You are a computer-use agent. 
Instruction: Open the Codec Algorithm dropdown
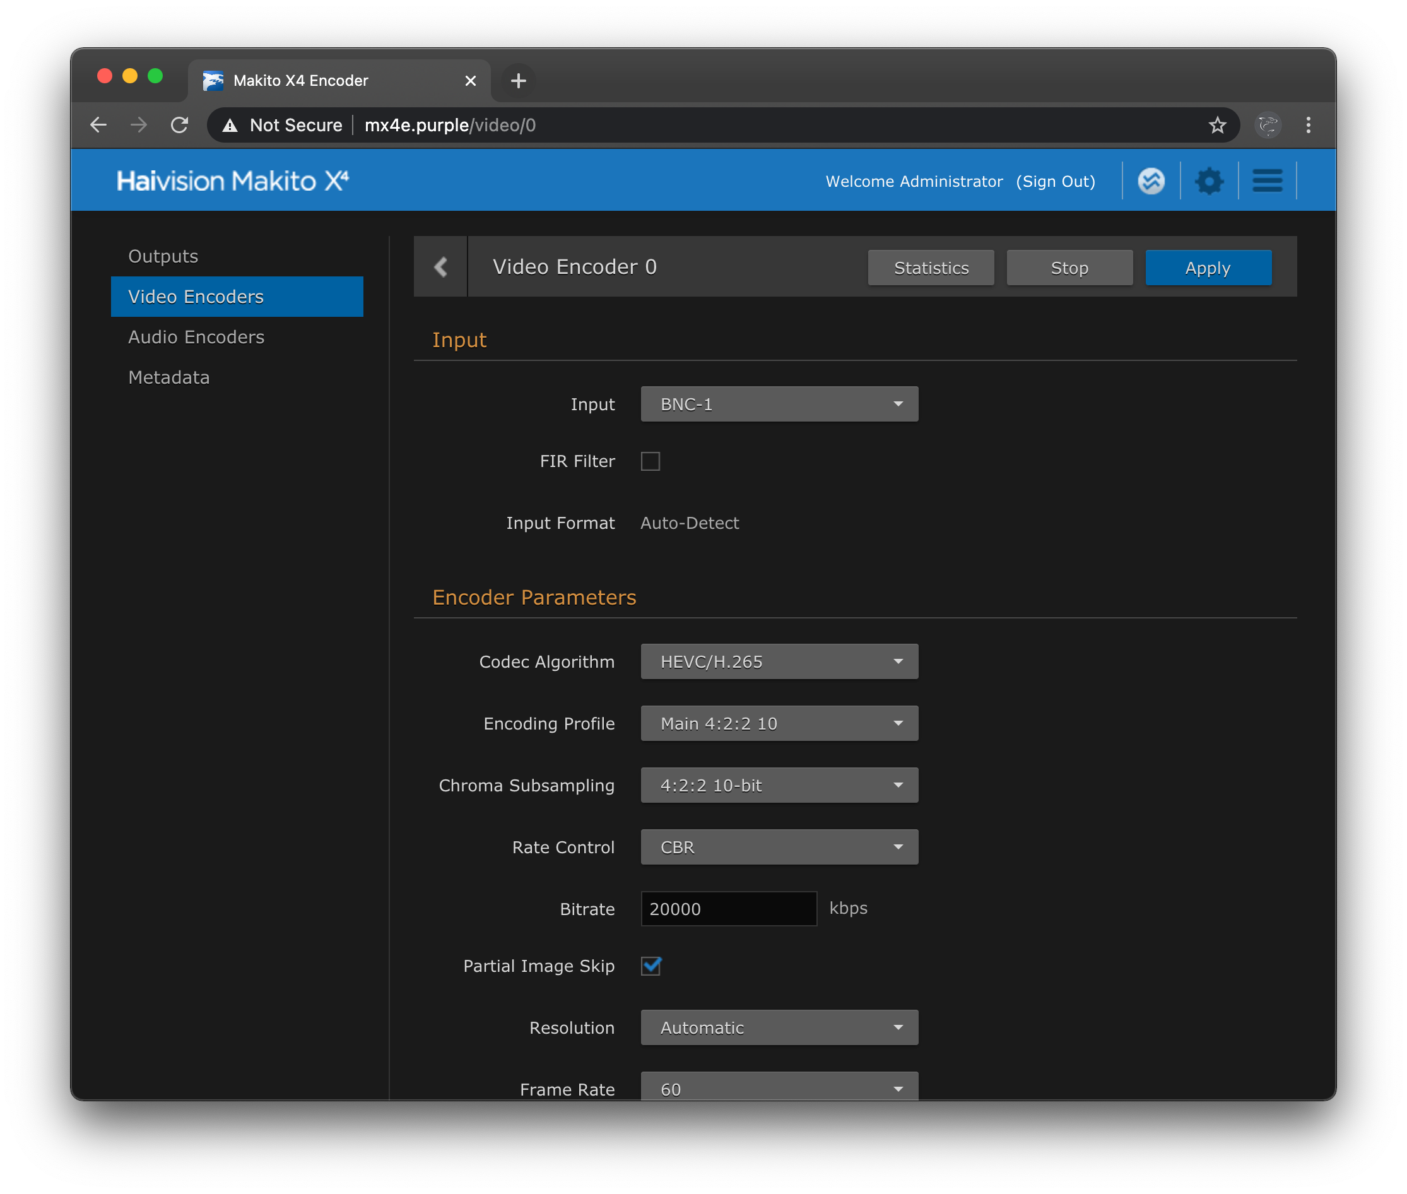point(779,661)
